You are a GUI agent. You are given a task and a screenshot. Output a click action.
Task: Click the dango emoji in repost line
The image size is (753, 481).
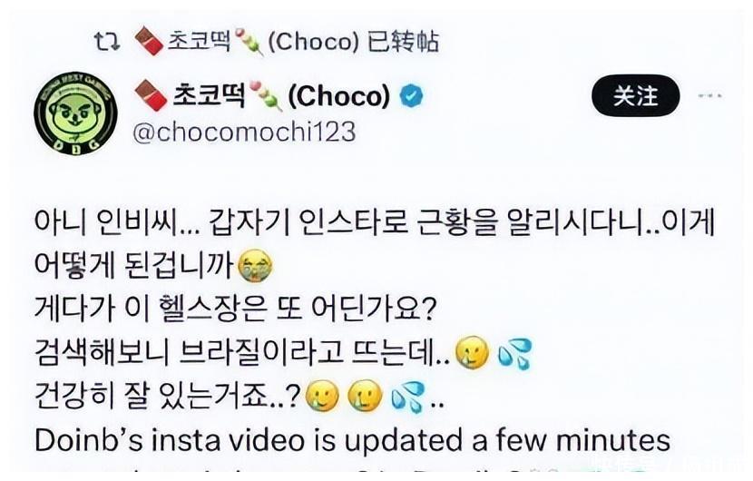(249, 43)
